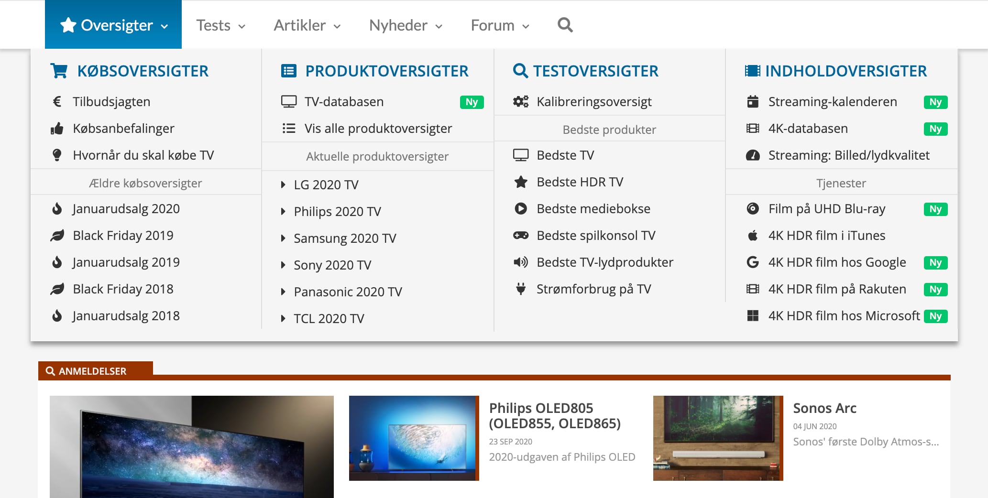Open the Tests dropdown menu

(220, 25)
